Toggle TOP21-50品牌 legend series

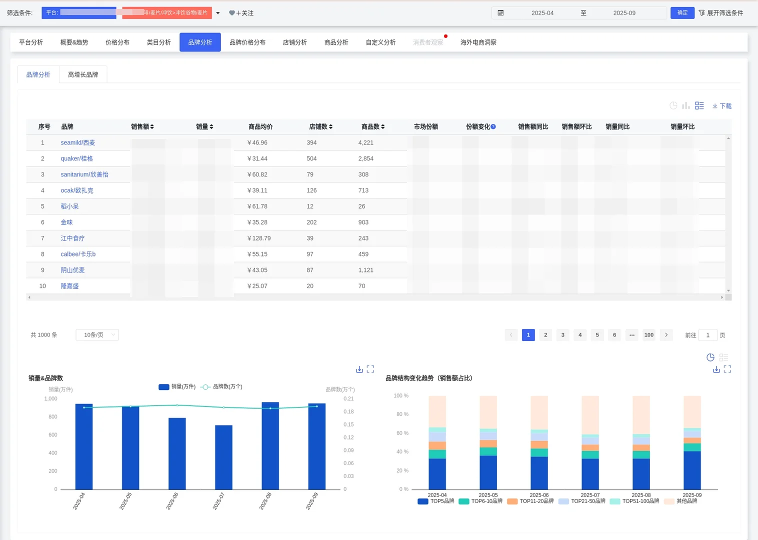(x=582, y=501)
